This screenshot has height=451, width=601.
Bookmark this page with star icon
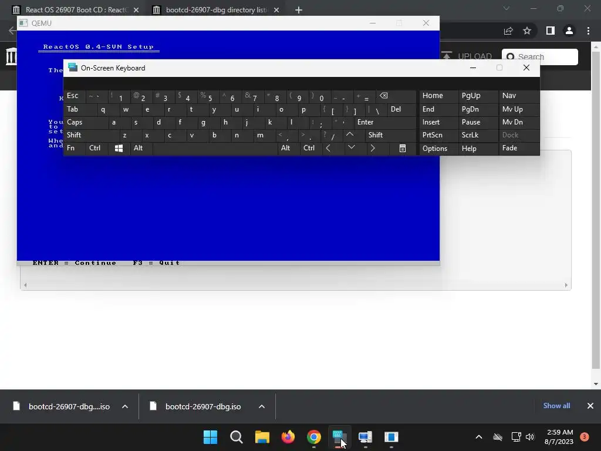(x=527, y=31)
